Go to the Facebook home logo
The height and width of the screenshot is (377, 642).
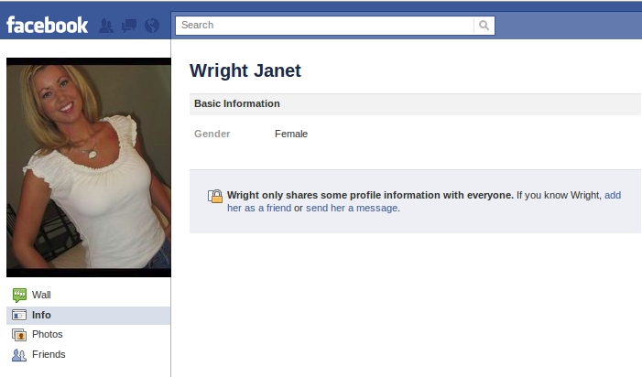(x=47, y=26)
